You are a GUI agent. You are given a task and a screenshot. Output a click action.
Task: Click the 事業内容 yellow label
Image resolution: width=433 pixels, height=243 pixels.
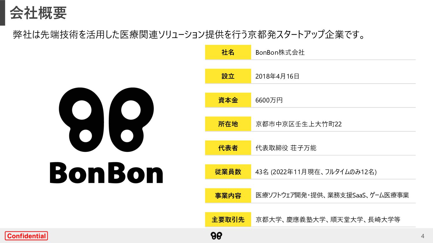tap(228, 196)
